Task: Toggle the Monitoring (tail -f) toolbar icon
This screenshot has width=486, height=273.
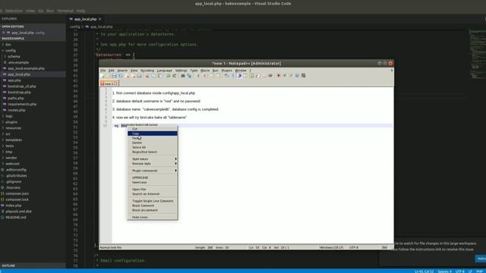Action: pos(270,76)
